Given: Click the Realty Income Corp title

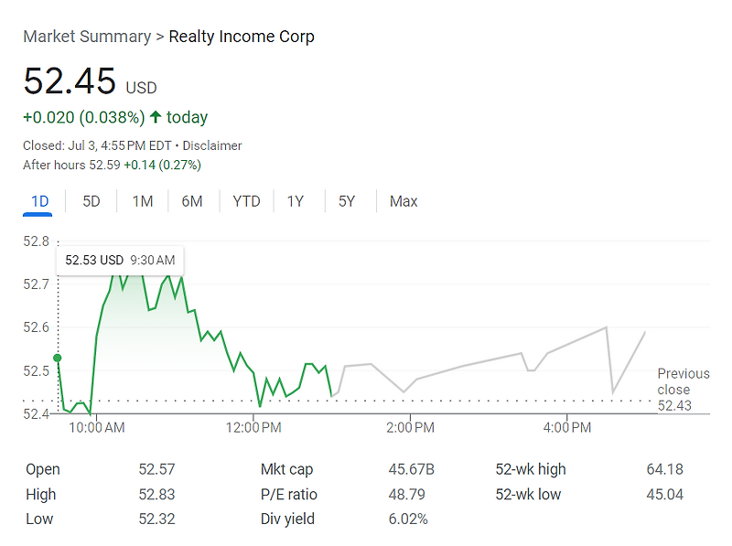Looking at the screenshot, I should click(242, 37).
